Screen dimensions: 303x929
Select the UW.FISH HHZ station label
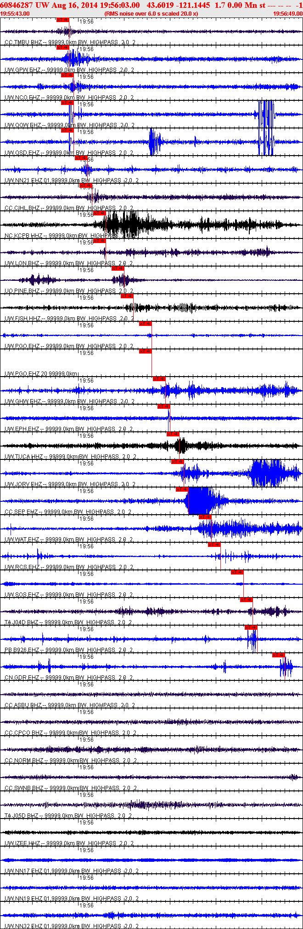coord(69,319)
